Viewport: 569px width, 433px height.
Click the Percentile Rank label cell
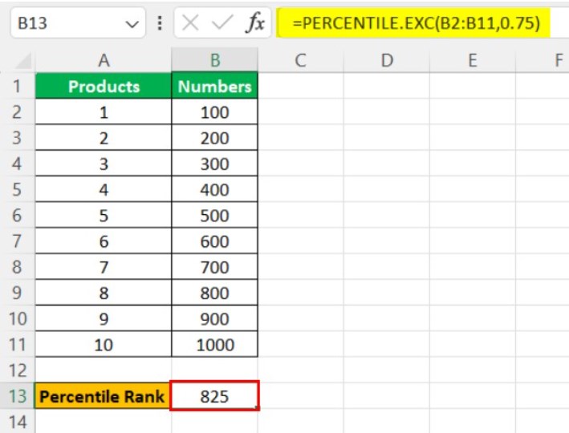tap(103, 395)
